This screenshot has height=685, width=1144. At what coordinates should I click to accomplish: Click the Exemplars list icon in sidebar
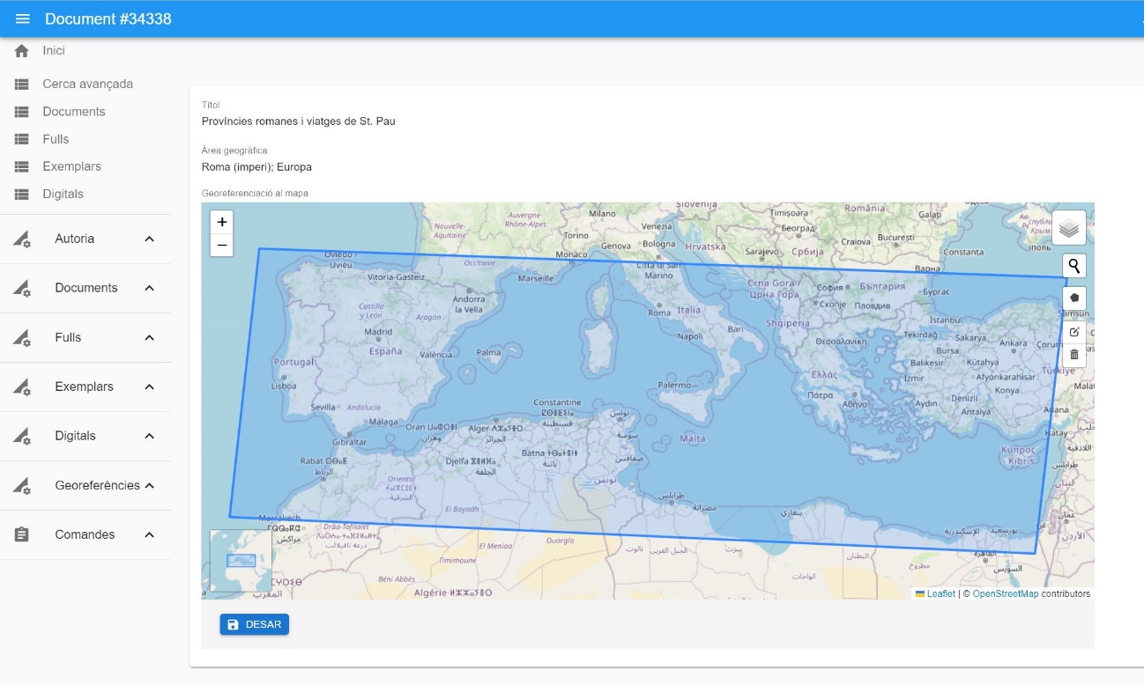tap(22, 166)
